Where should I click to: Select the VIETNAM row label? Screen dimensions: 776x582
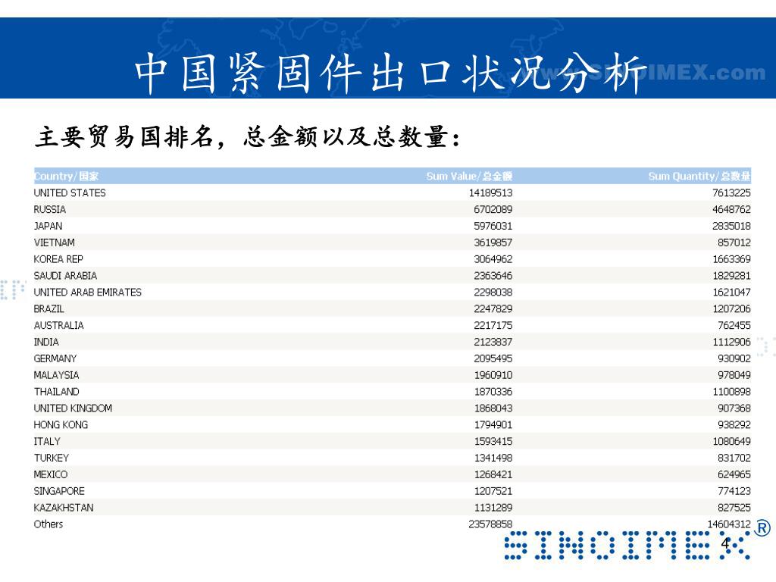click(55, 242)
